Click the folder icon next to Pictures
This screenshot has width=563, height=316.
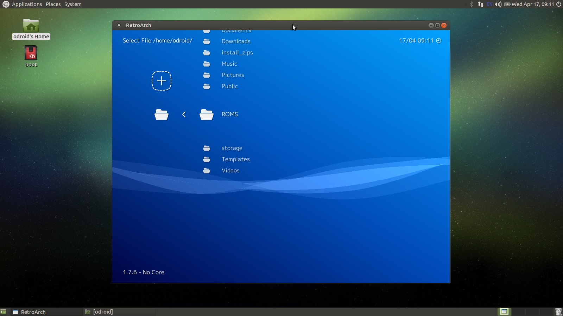(207, 75)
